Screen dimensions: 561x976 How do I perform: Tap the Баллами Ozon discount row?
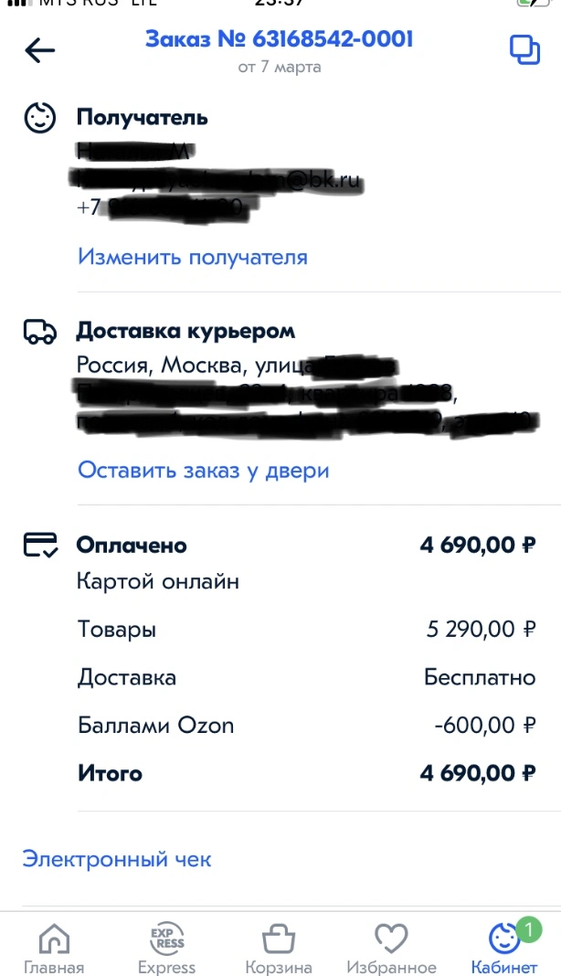(x=306, y=726)
